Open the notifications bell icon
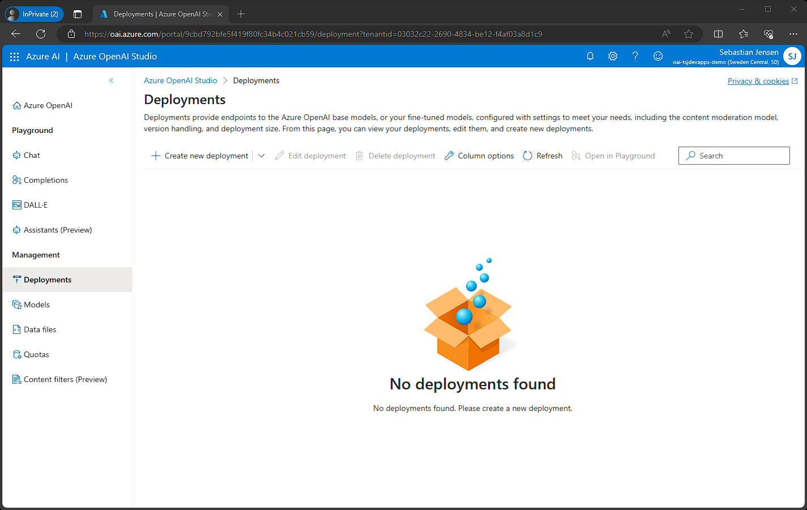Screen dimensions: 807x510 590,56
